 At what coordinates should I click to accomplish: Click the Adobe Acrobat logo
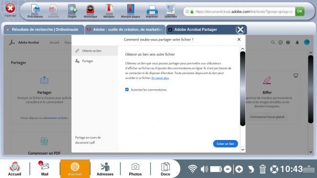[x=12, y=42]
